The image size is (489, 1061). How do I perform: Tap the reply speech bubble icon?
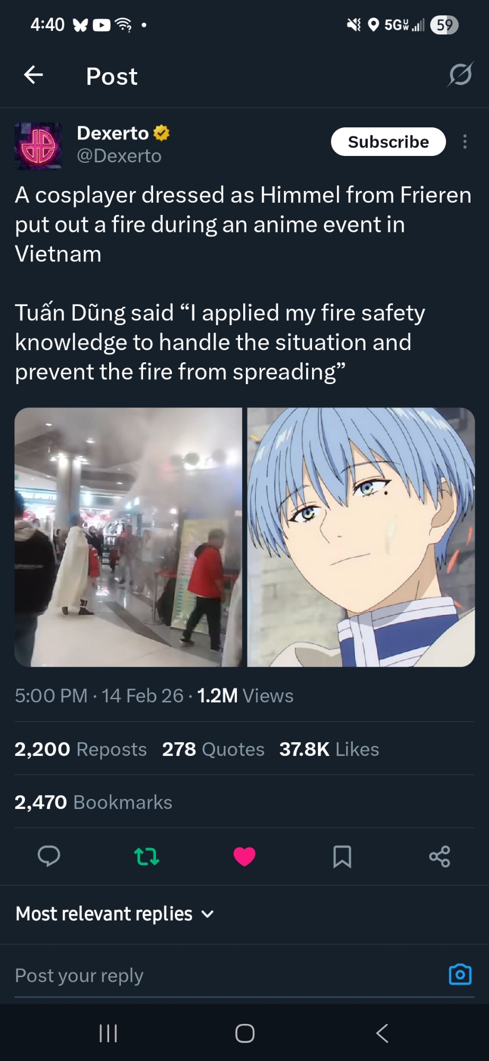(49, 856)
